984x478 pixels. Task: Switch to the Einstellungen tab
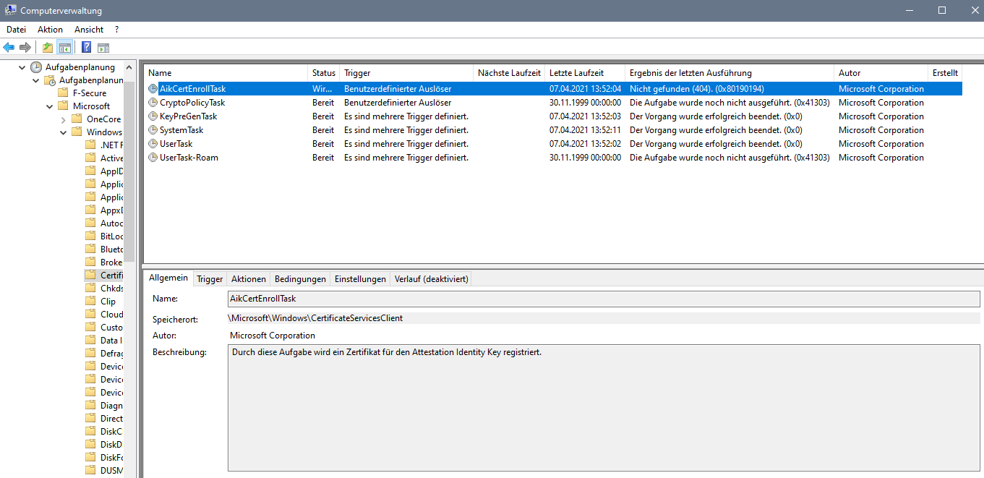tap(360, 279)
